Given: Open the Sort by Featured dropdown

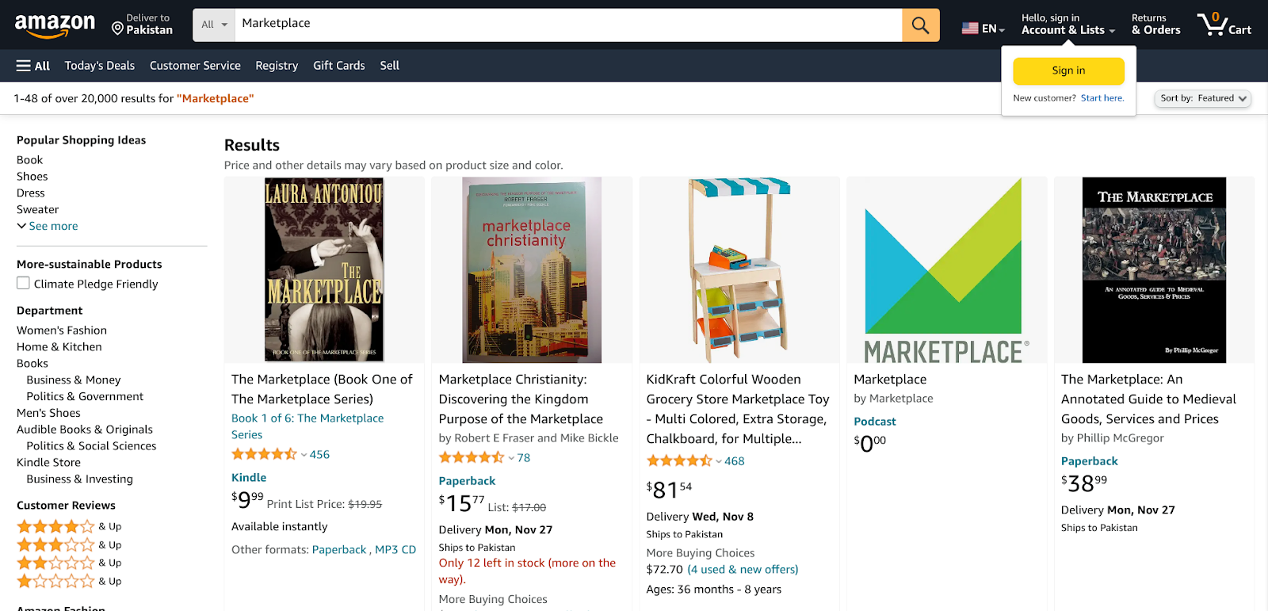Looking at the screenshot, I should click(1202, 98).
